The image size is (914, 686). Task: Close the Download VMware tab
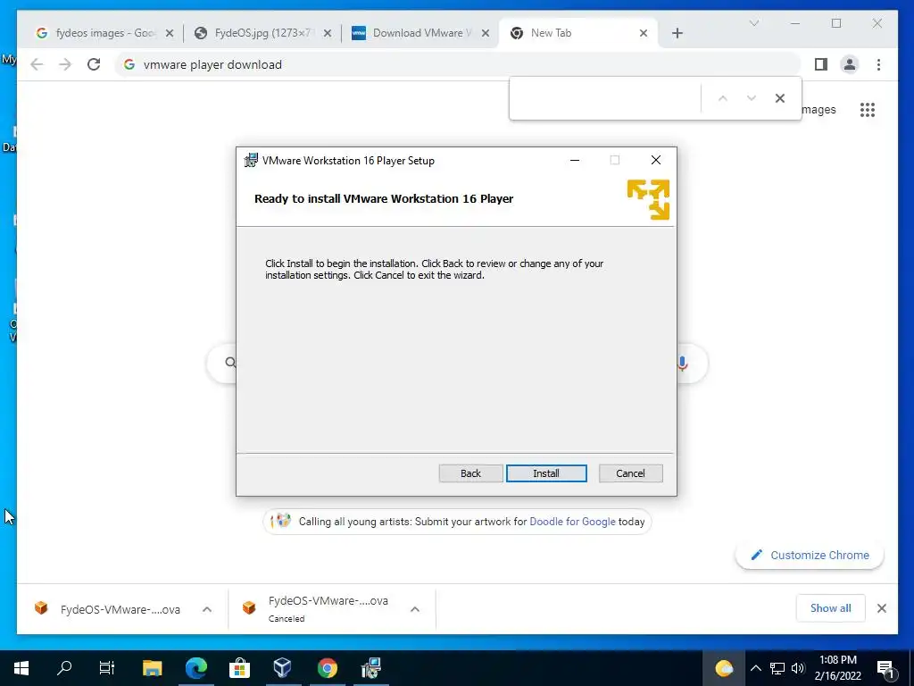coord(485,33)
